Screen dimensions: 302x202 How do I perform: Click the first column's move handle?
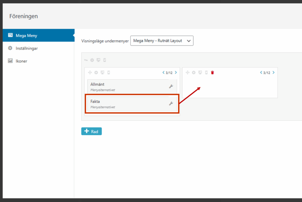pos(90,73)
